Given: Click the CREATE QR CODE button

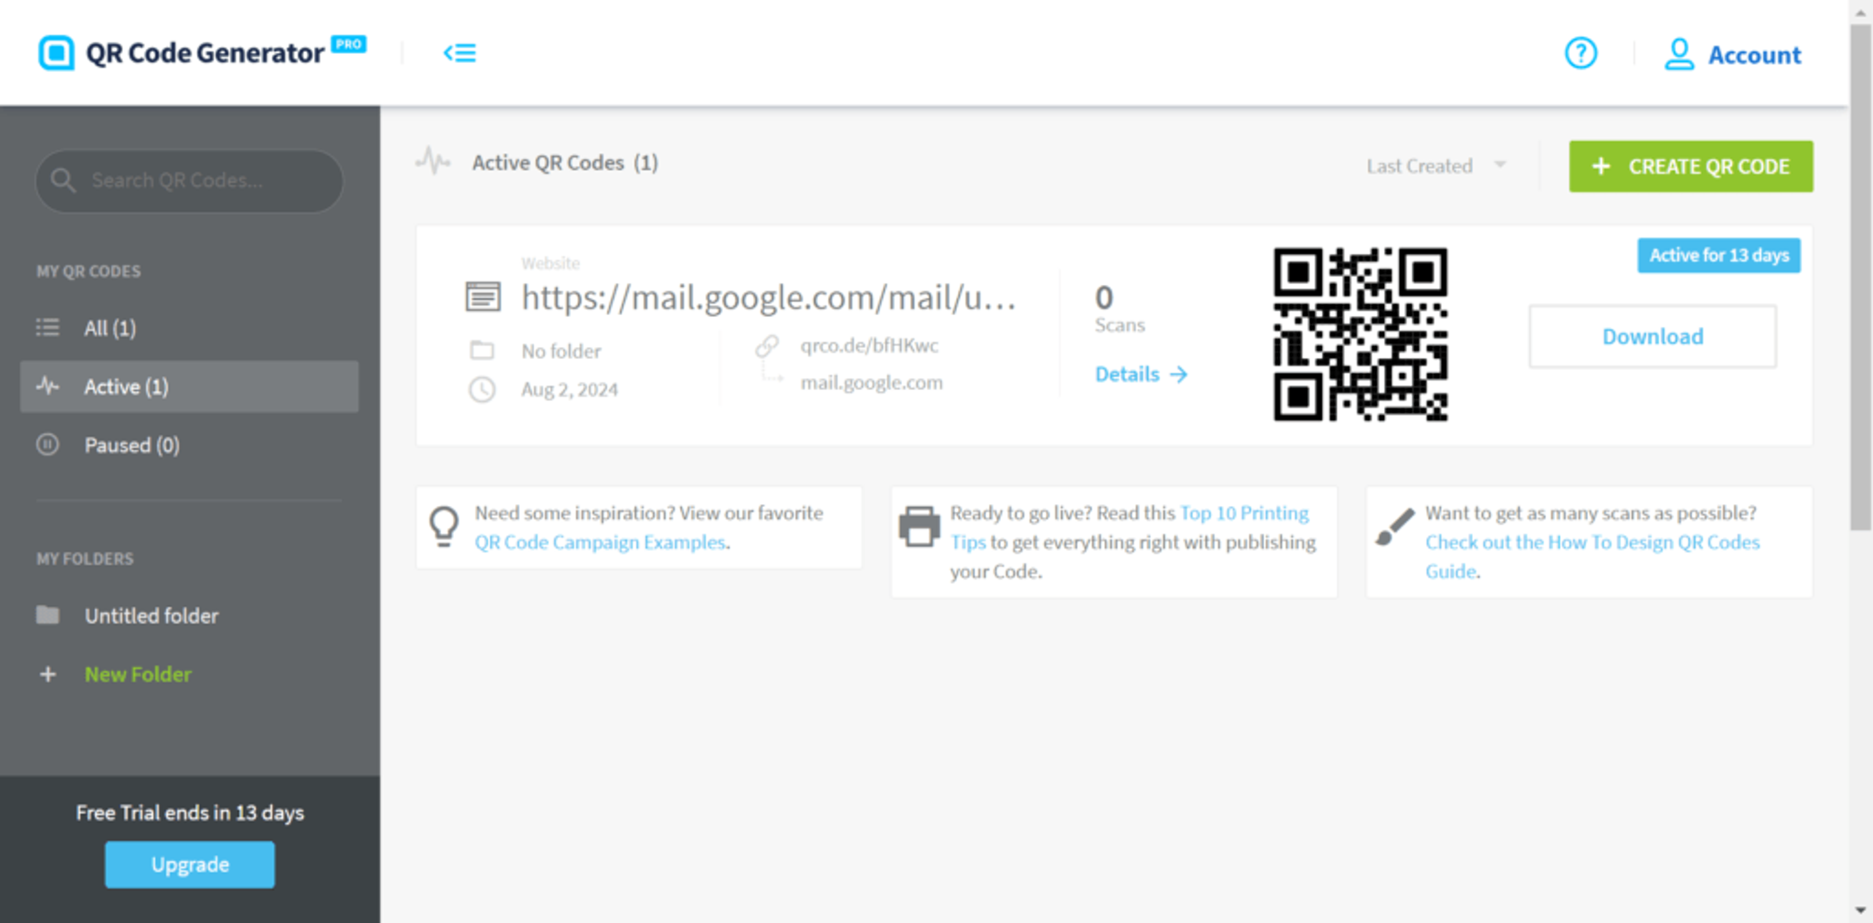Looking at the screenshot, I should [1691, 166].
